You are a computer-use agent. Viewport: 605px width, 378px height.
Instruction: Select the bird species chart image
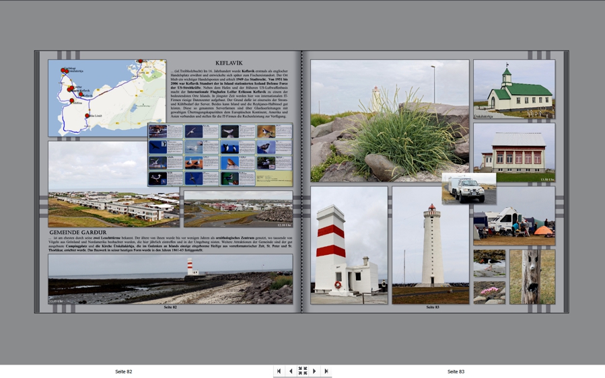(x=220, y=155)
